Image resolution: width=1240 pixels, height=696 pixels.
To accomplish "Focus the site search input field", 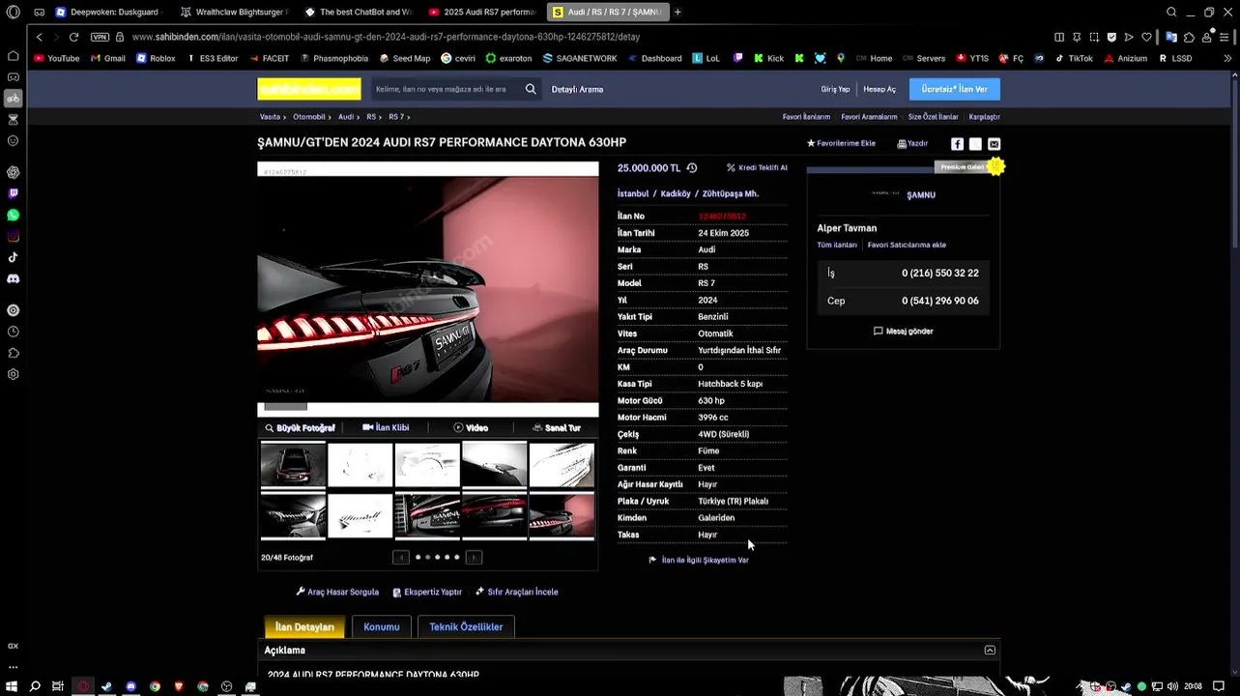I will click(445, 89).
